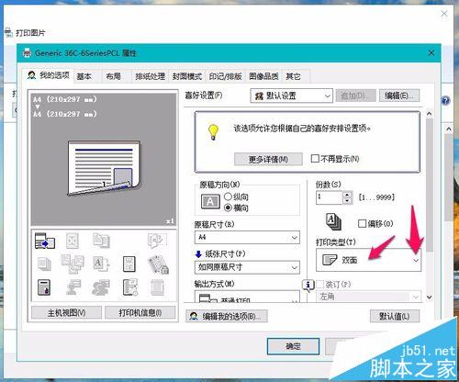This screenshot has height=382, width=459.
Task: Open the 喜好设置 默认设置 dropdown
Action: 291,95
